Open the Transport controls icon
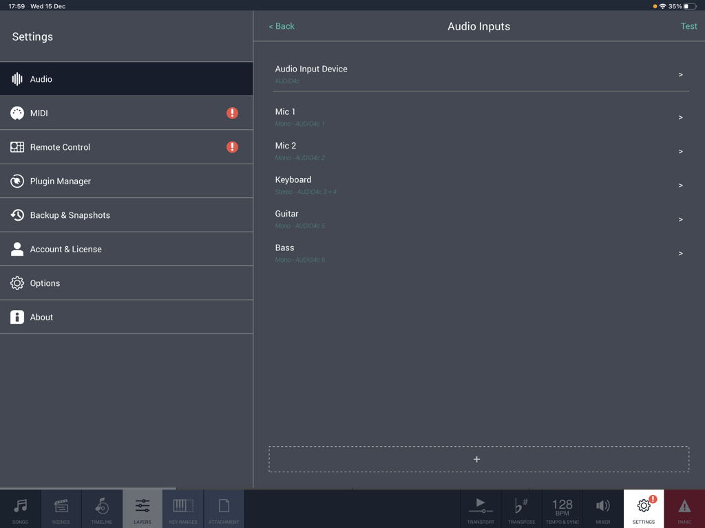Image resolution: width=705 pixels, height=528 pixels. tap(481, 509)
